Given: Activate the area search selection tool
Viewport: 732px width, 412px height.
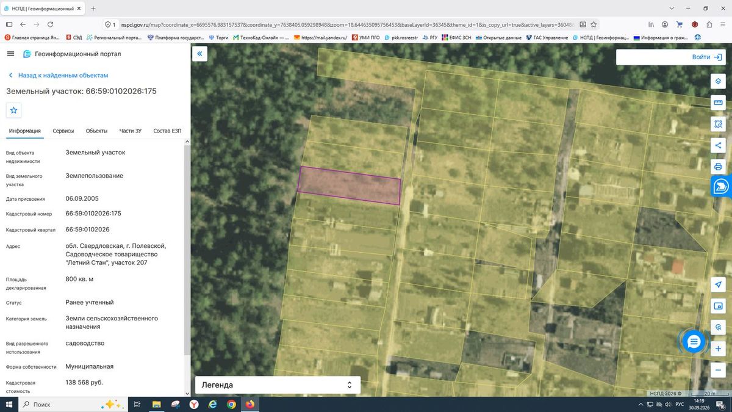Looking at the screenshot, I should point(718,124).
